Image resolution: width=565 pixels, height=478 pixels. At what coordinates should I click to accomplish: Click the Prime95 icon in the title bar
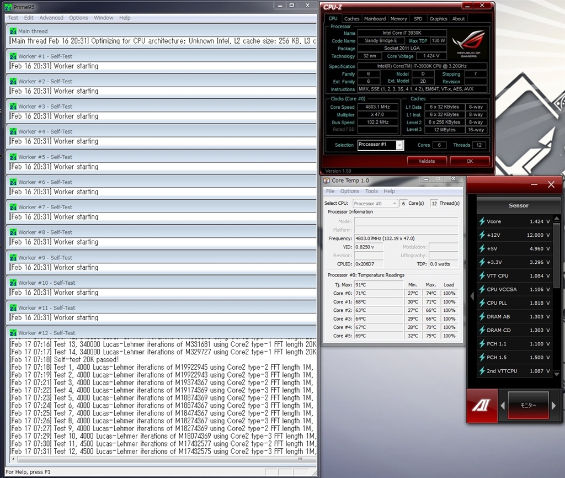click(x=8, y=6)
